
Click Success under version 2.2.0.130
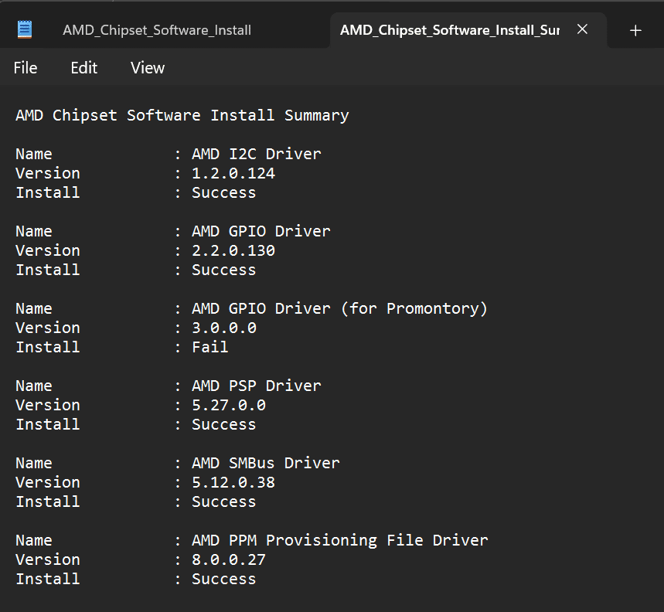click(x=223, y=270)
